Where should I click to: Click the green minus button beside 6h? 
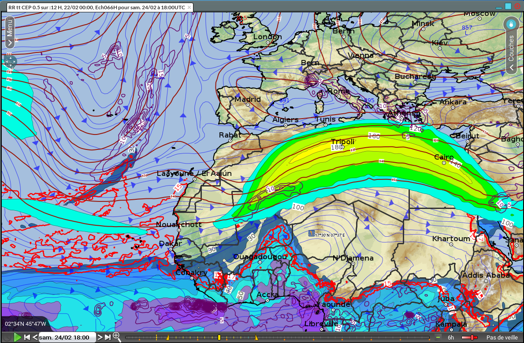[x=438, y=337]
